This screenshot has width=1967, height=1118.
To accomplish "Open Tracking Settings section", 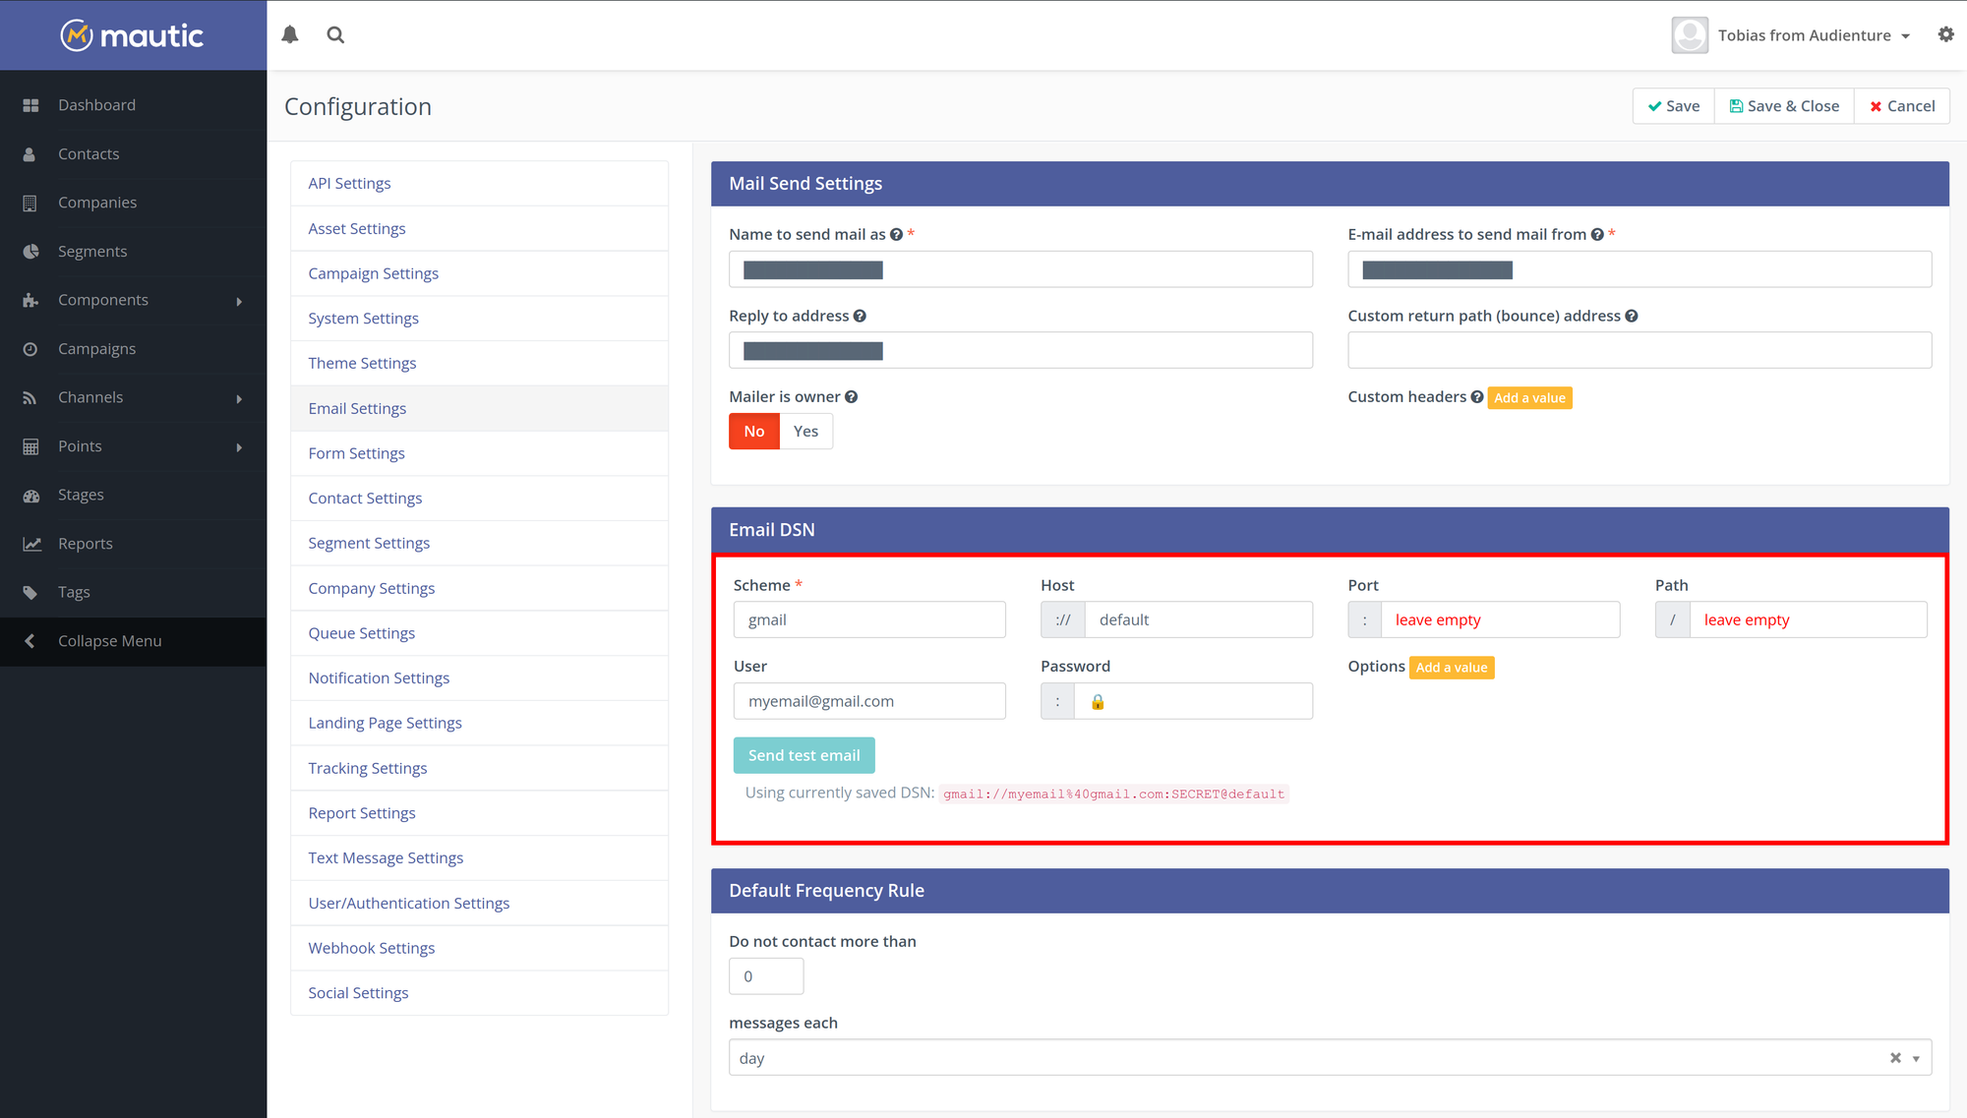I will pos(479,768).
